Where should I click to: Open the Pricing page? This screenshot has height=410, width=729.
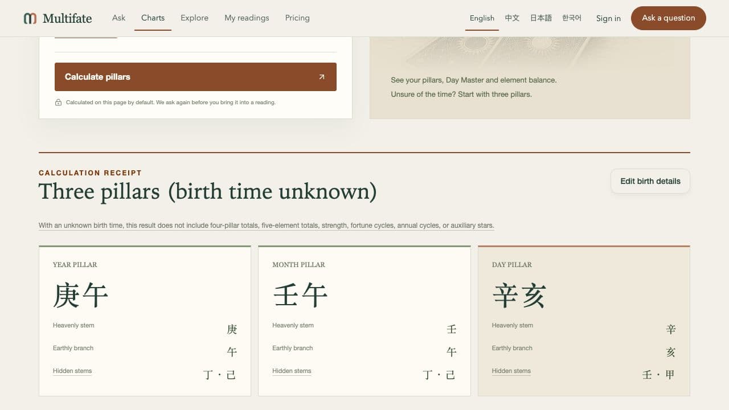point(297,18)
